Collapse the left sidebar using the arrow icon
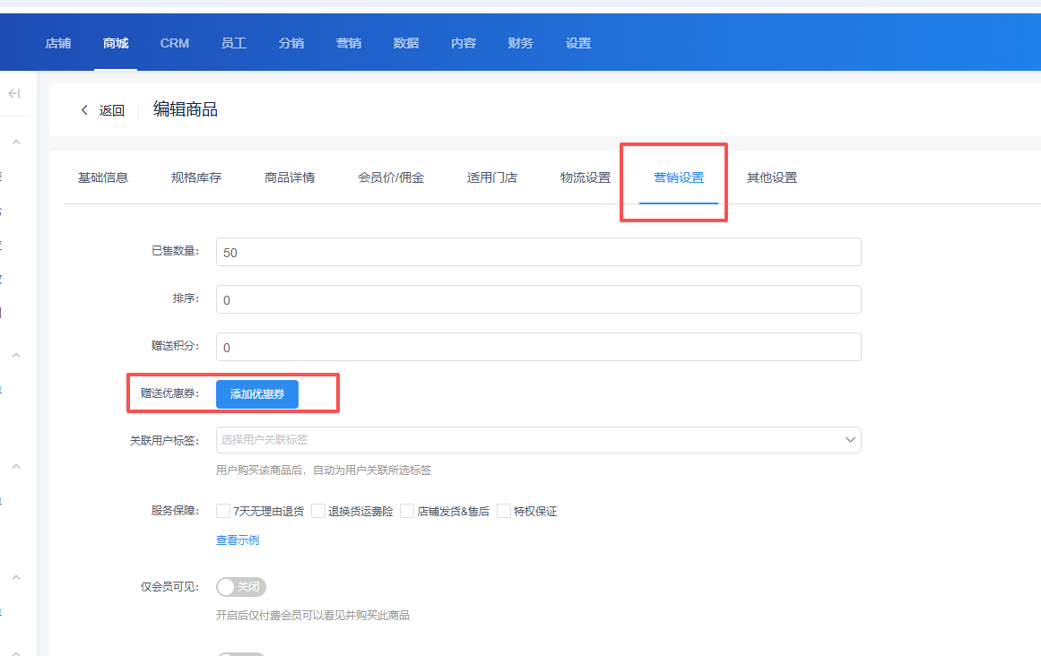Image resolution: width=1041 pixels, height=656 pixels. click(x=13, y=93)
